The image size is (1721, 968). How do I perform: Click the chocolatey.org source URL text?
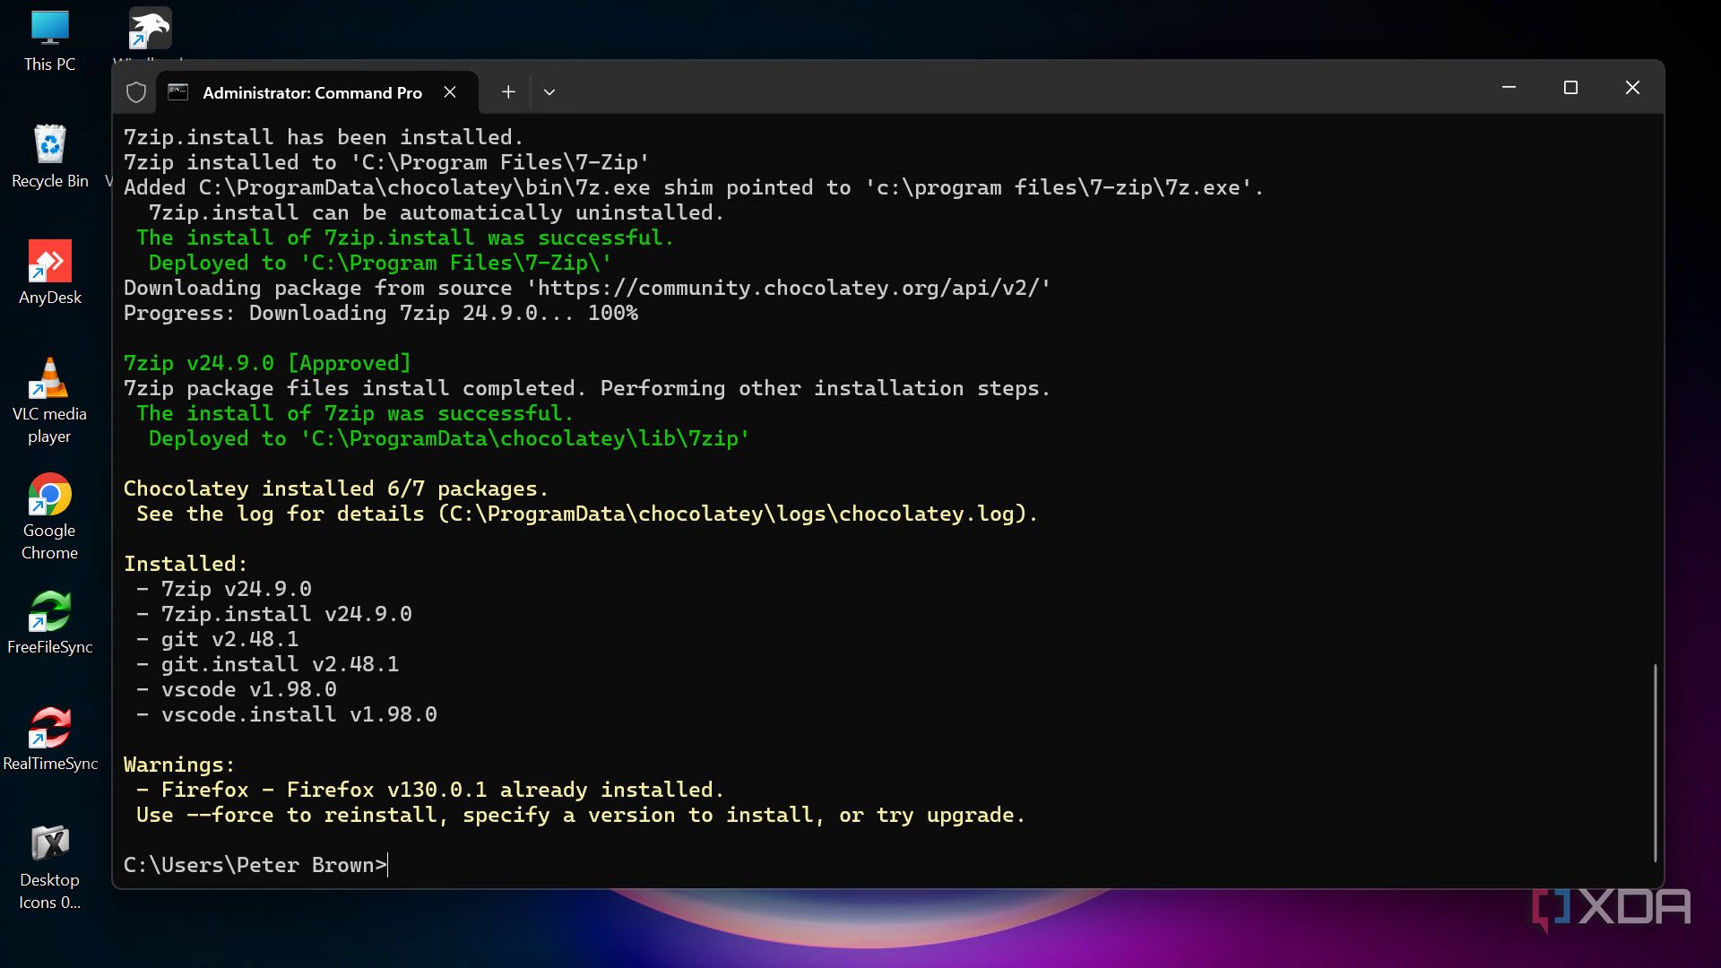pyautogui.click(x=787, y=288)
